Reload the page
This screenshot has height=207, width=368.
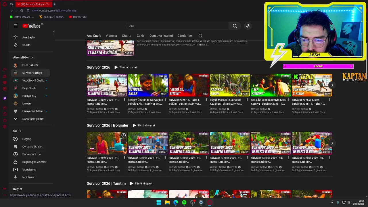tap(22, 11)
